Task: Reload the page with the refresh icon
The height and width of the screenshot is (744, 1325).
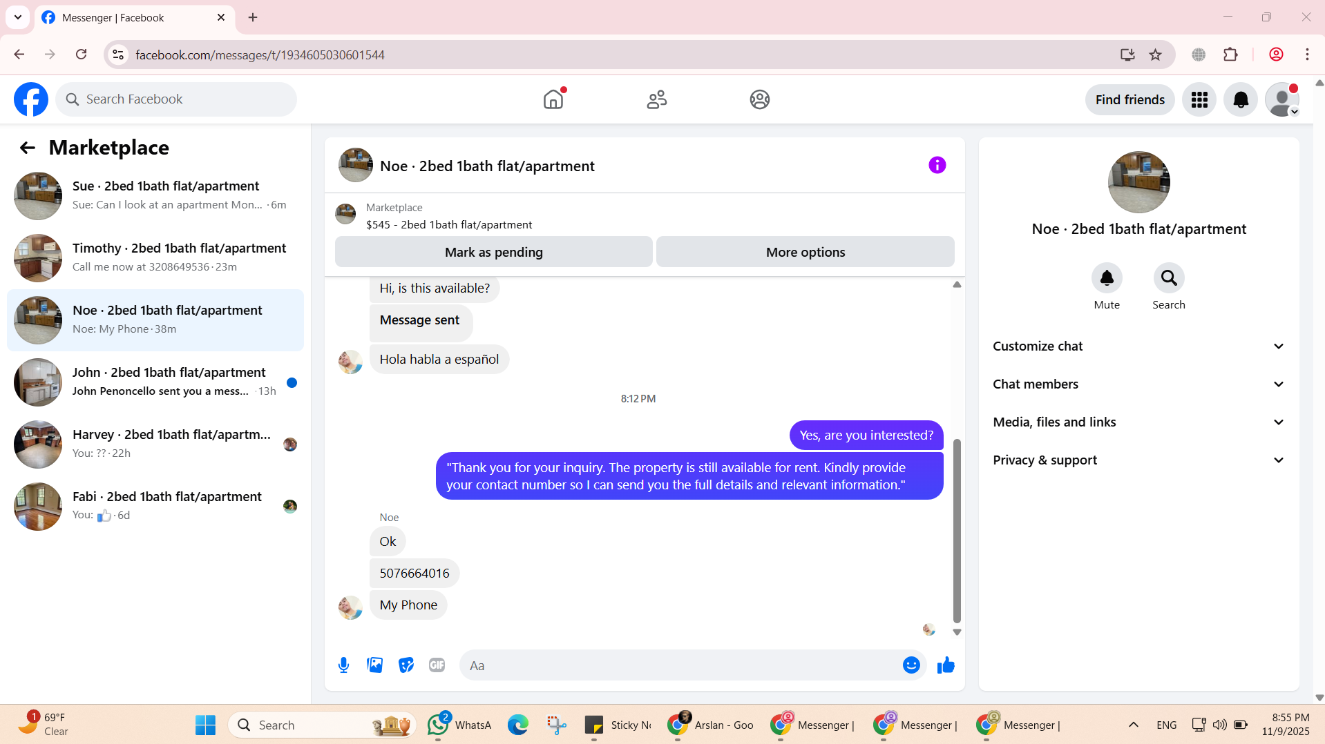Action: (x=81, y=55)
